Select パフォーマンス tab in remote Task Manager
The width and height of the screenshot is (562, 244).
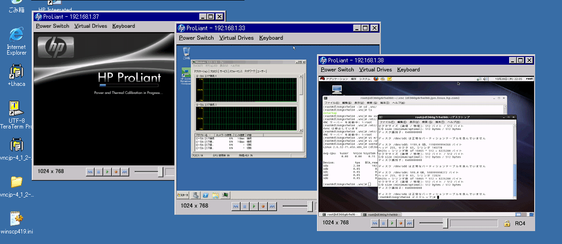point(236,71)
